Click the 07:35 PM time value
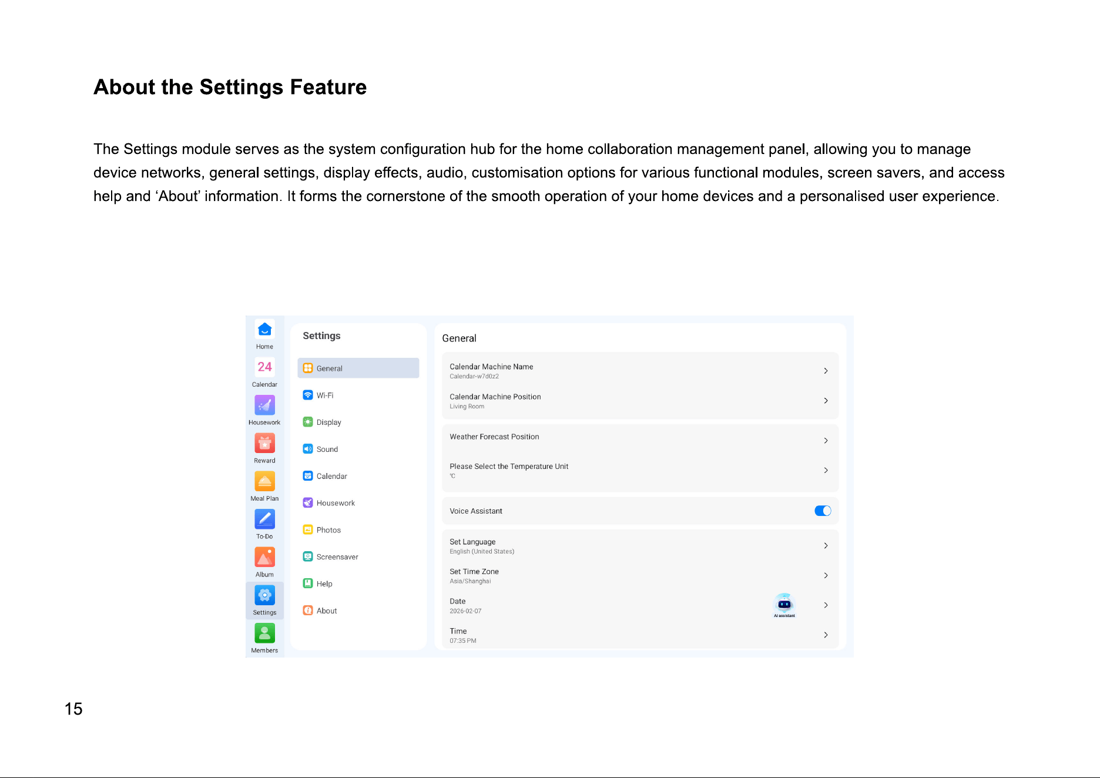Screen dimensions: 1100x778 [x=463, y=641]
